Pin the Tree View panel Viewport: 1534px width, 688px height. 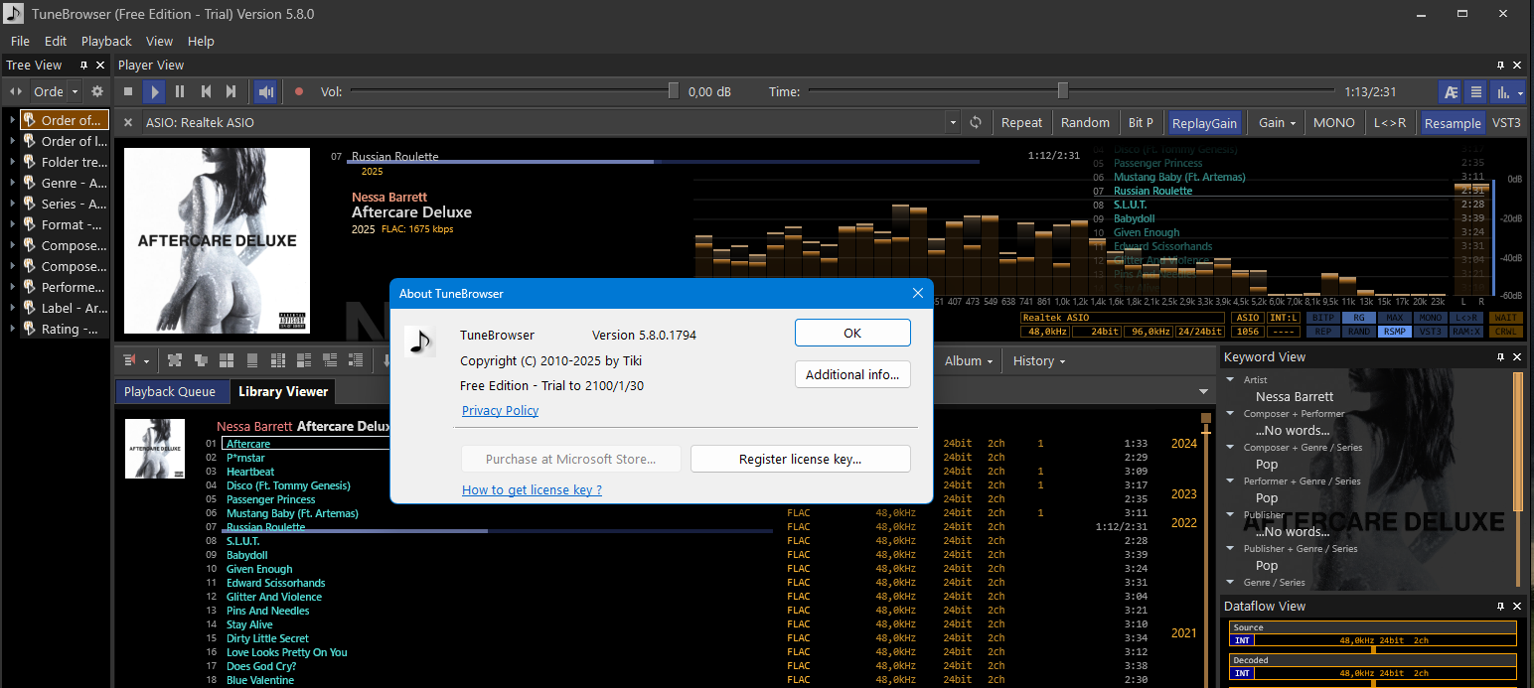[83, 65]
